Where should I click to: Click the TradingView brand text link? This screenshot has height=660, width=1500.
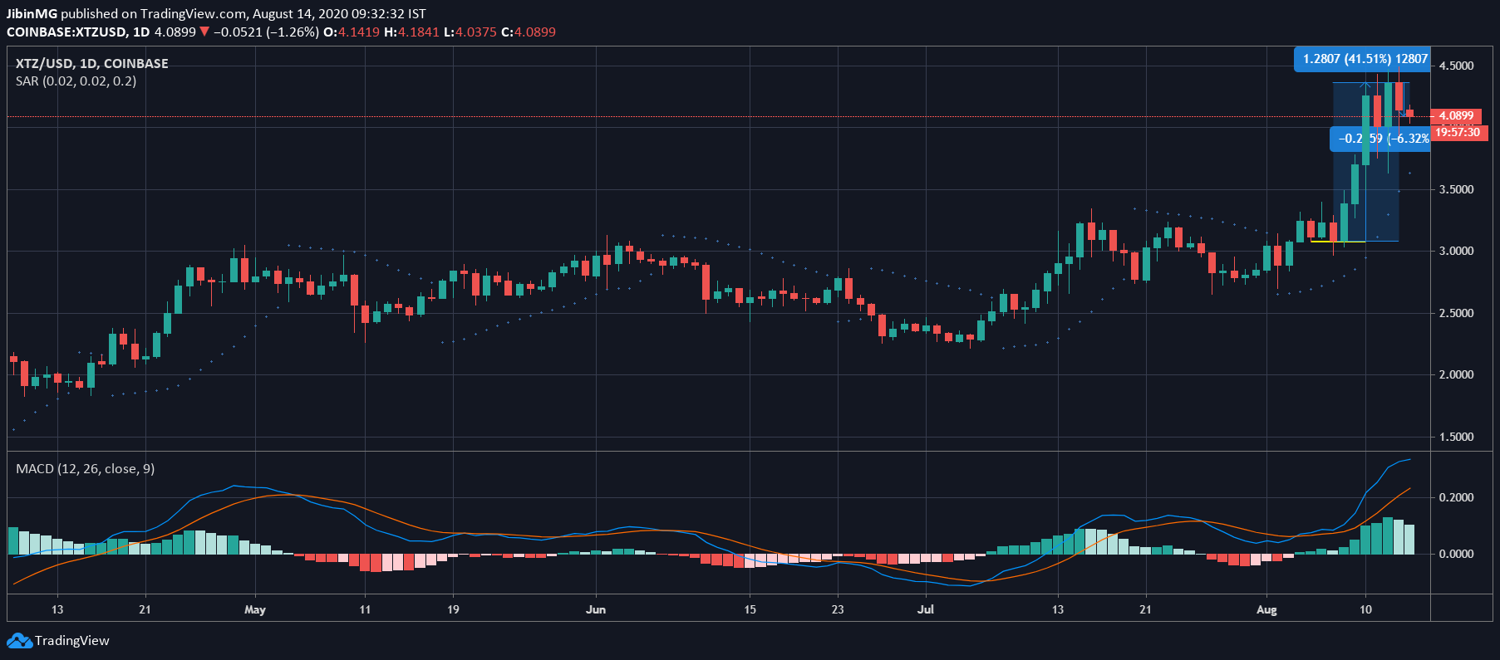click(x=72, y=641)
